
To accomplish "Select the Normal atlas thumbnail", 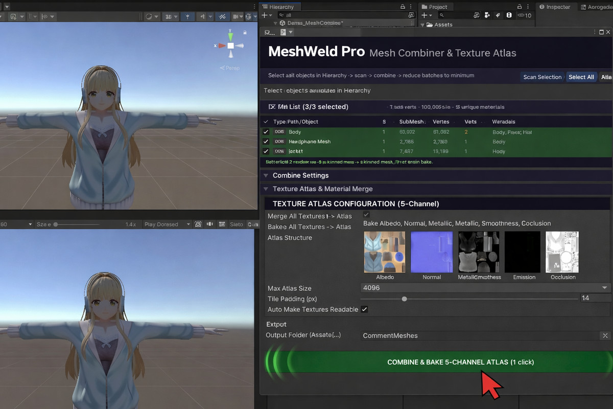I will (432, 252).
